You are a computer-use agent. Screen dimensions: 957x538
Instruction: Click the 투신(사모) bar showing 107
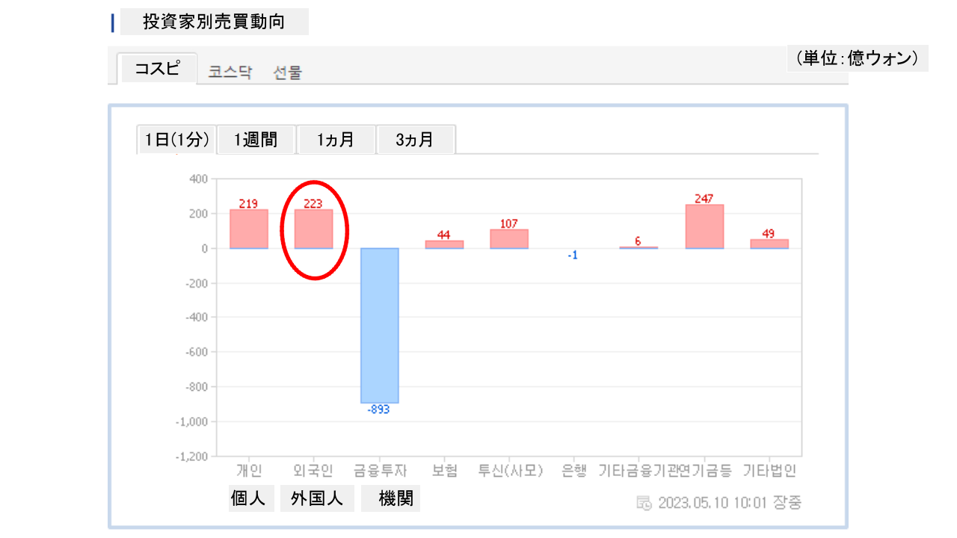pos(509,238)
